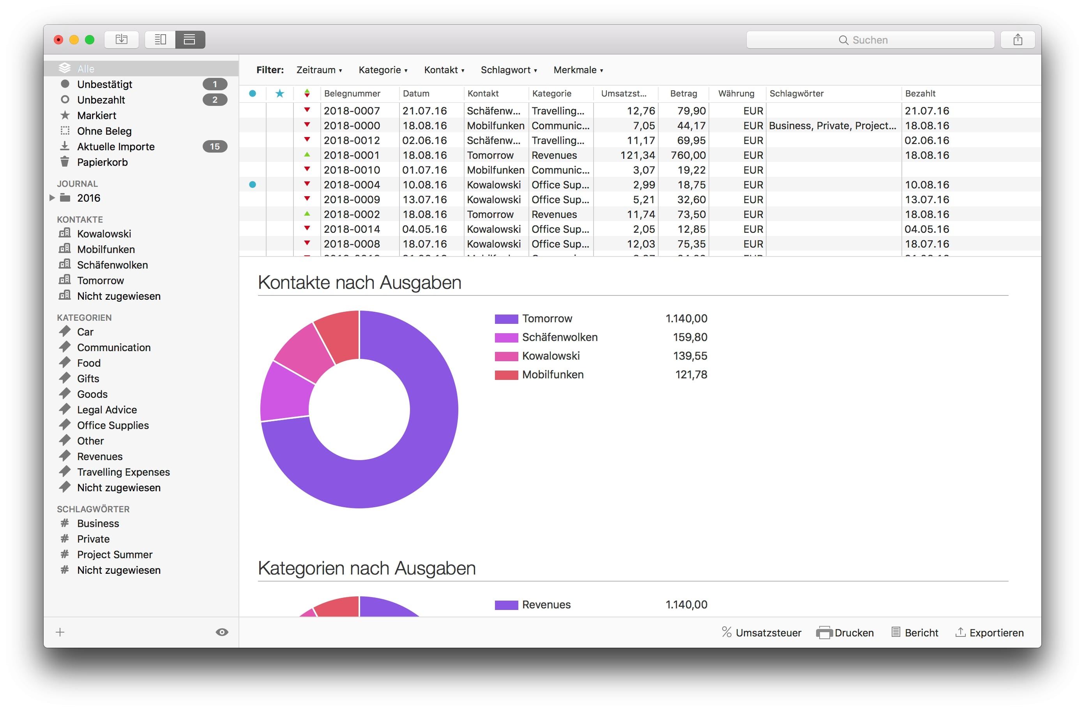This screenshot has width=1085, height=710.
Task: Click the Umsatzsteuer button
Action: tap(761, 633)
